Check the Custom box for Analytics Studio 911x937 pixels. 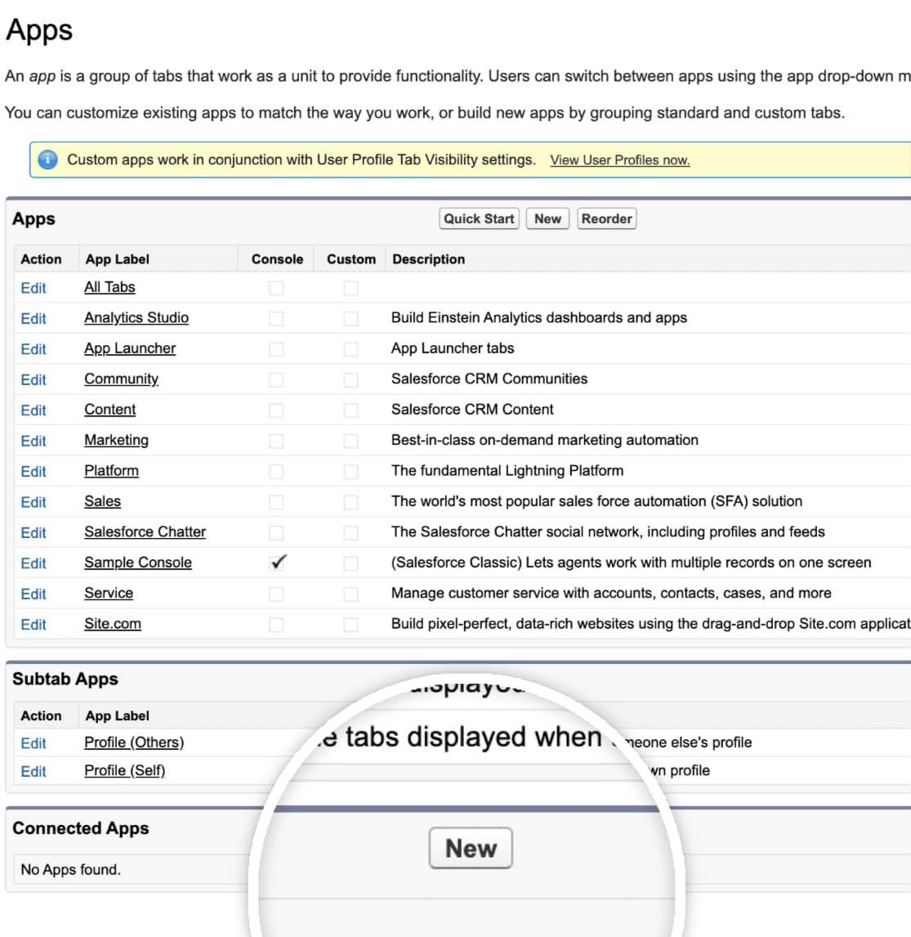[350, 319]
